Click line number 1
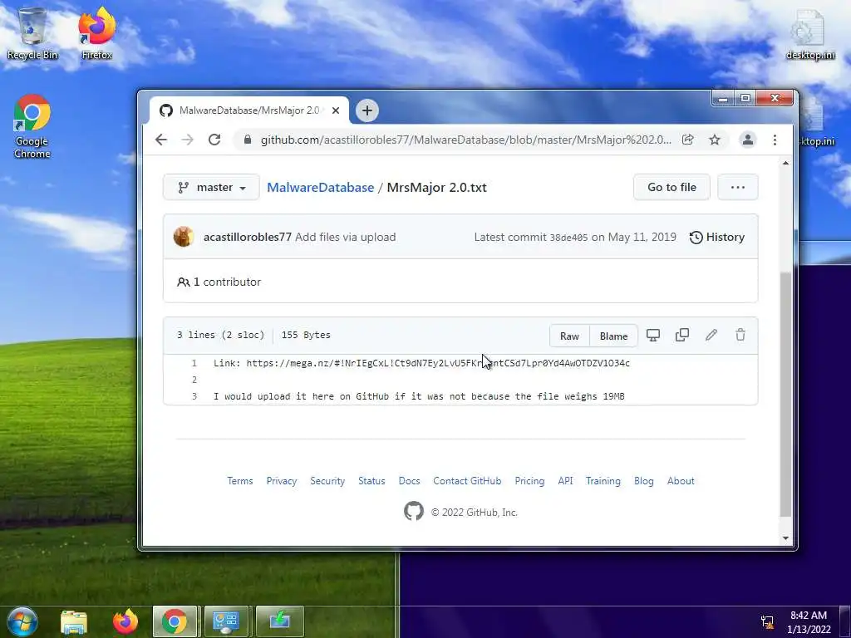The height and width of the screenshot is (638, 851). pyautogui.click(x=194, y=363)
